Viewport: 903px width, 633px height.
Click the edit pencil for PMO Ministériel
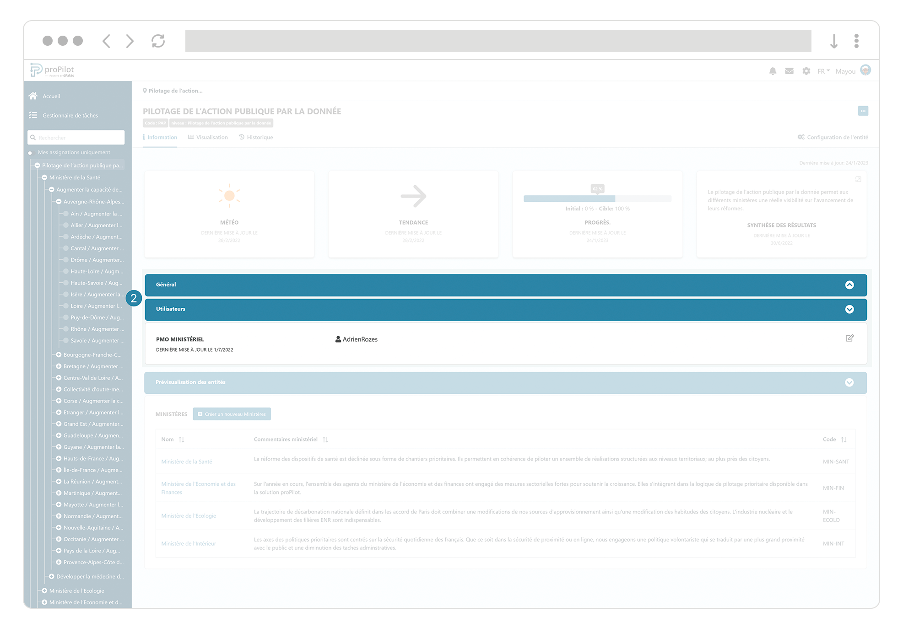pos(850,338)
